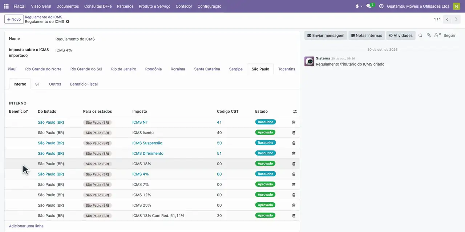Delete the ICMS Isento row
465x232 pixels.
[x=294, y=133]
